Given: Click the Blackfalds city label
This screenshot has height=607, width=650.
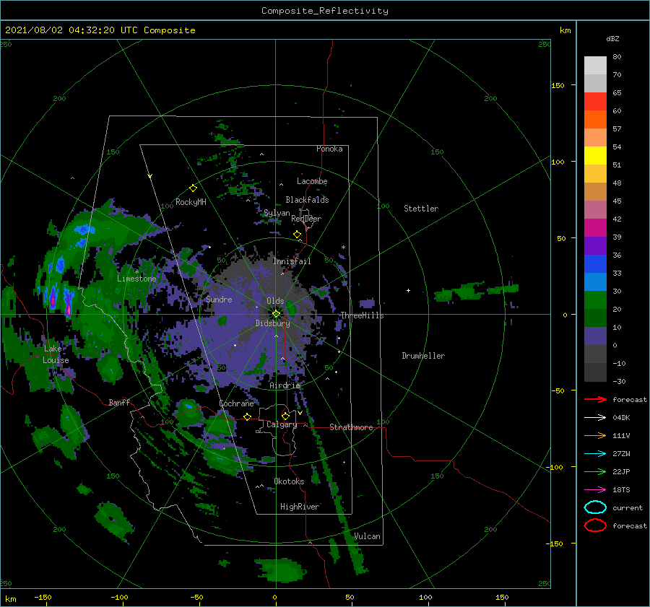Looking at the screenshot, I should 307,200.
